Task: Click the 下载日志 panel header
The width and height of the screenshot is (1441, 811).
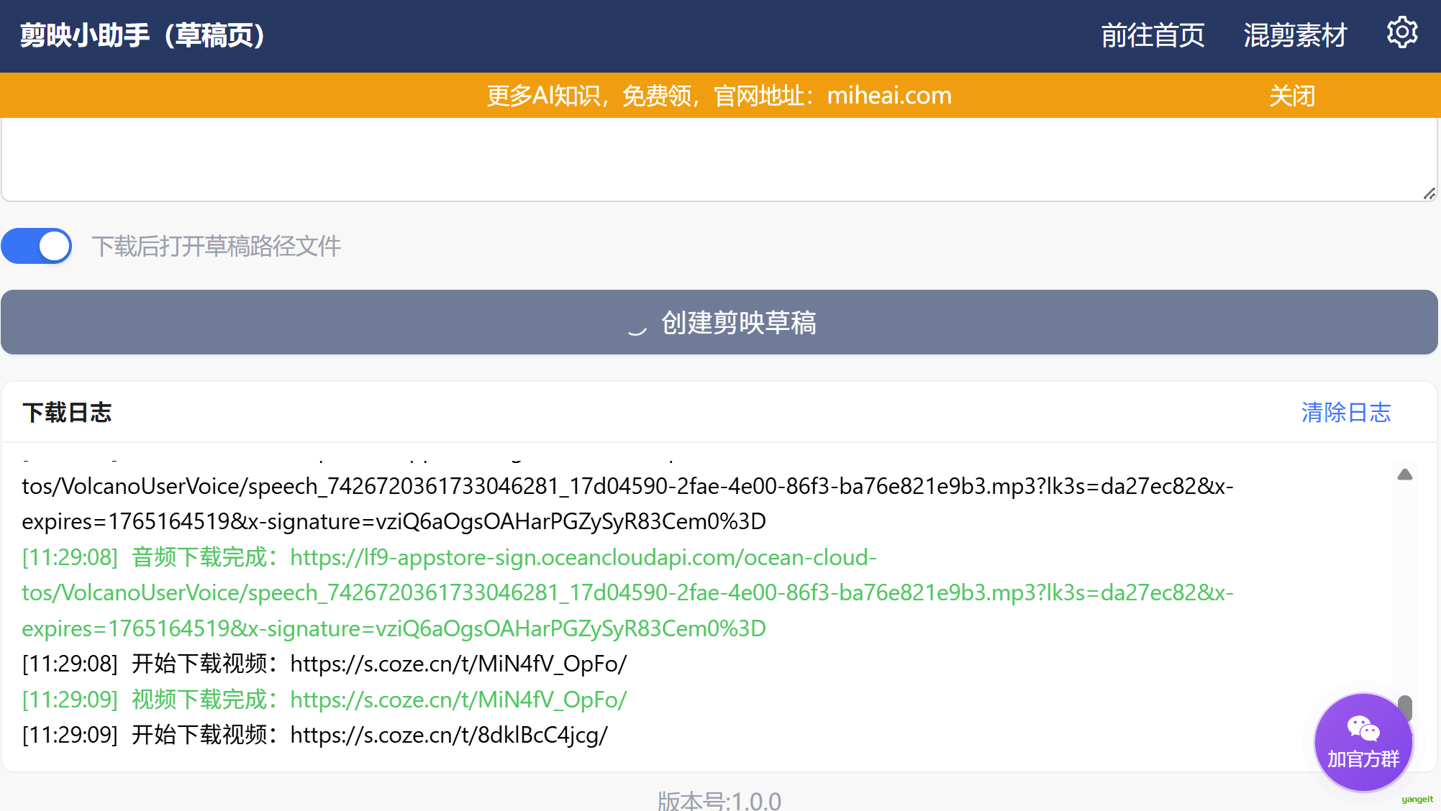Action: [x=67, y=413]
